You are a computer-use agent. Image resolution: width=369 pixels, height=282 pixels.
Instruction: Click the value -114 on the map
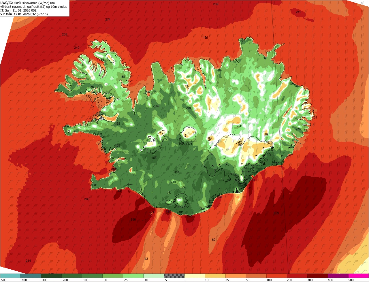point(176,172)
